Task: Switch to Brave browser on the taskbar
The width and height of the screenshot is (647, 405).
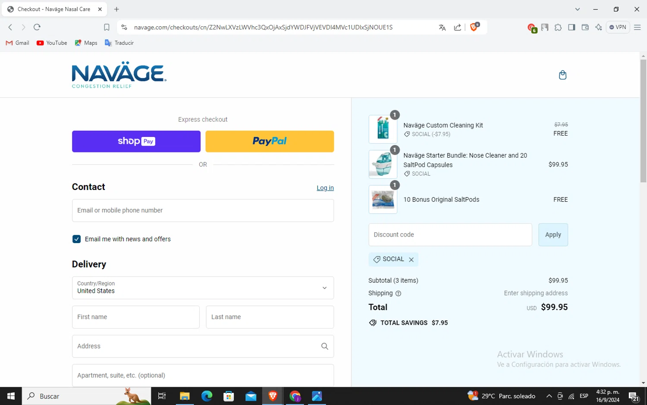Action: tap(273, 396)
